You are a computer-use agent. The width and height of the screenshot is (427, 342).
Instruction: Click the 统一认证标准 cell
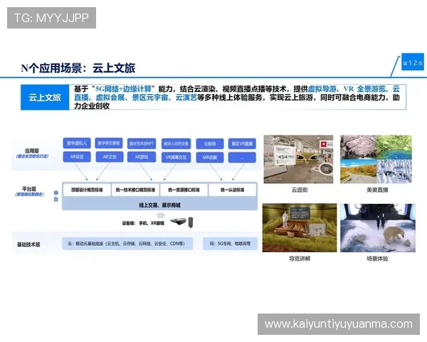click(232, 190)
